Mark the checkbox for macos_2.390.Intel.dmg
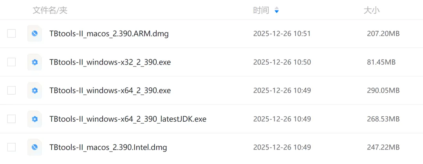This screenshot has height=164, width=423. click(x=12, y=147)
